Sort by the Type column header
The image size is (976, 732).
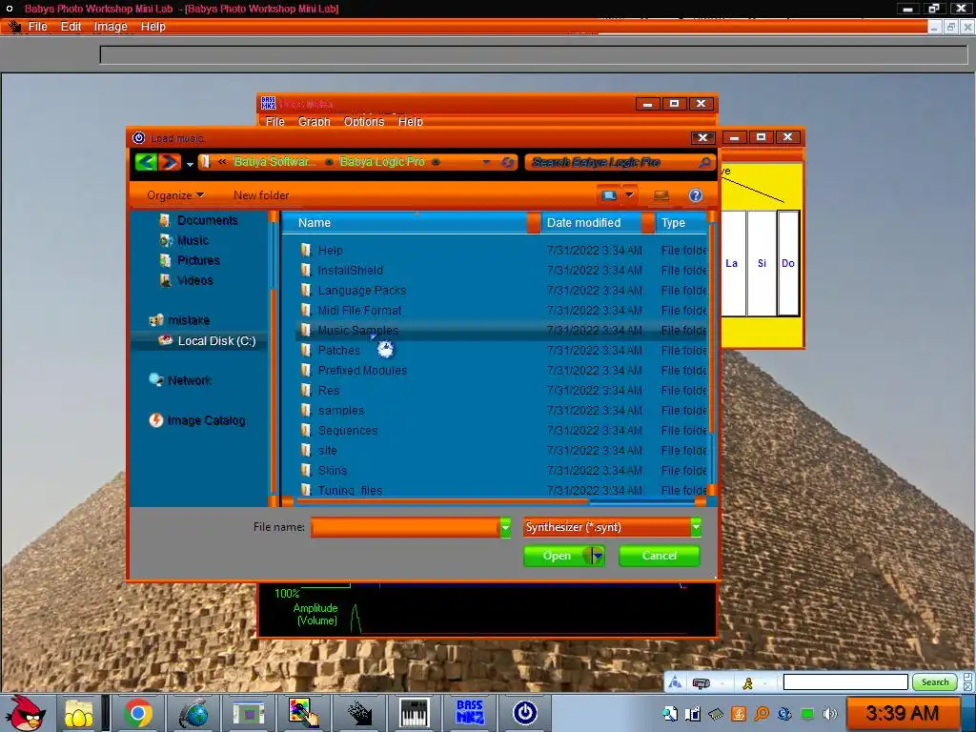(681, 223)
